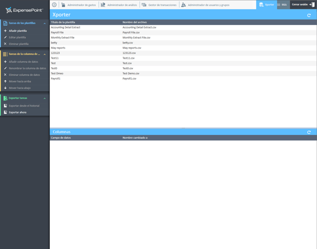Viewport: 317px width, 249px height.
Task: Click the splitter handle above Columnas
Action: [183, 128]
